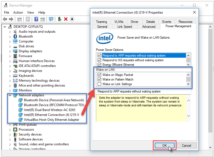Click the Device Manager title bar icon
Viewport: 214px width, 157px height.
point(6,5)
